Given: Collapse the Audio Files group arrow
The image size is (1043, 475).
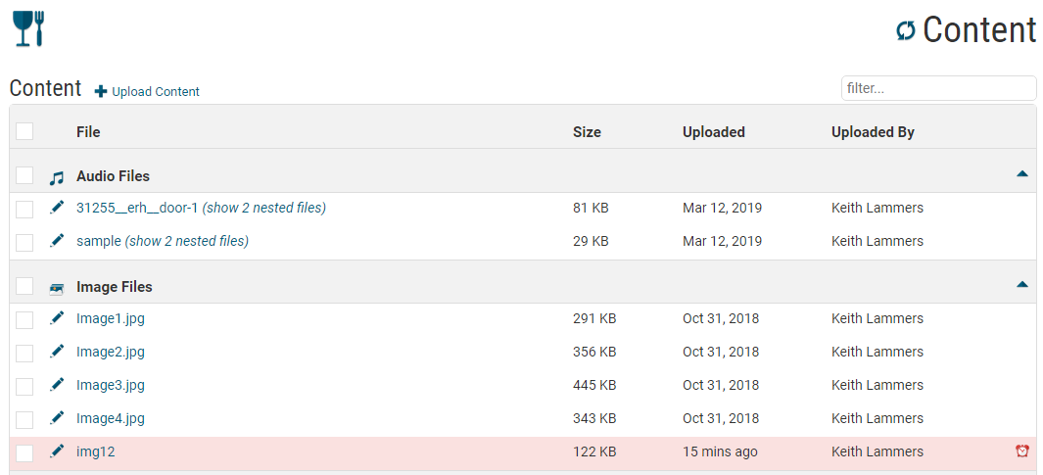Looking at the screenshot, I should tap(1021, 174).
